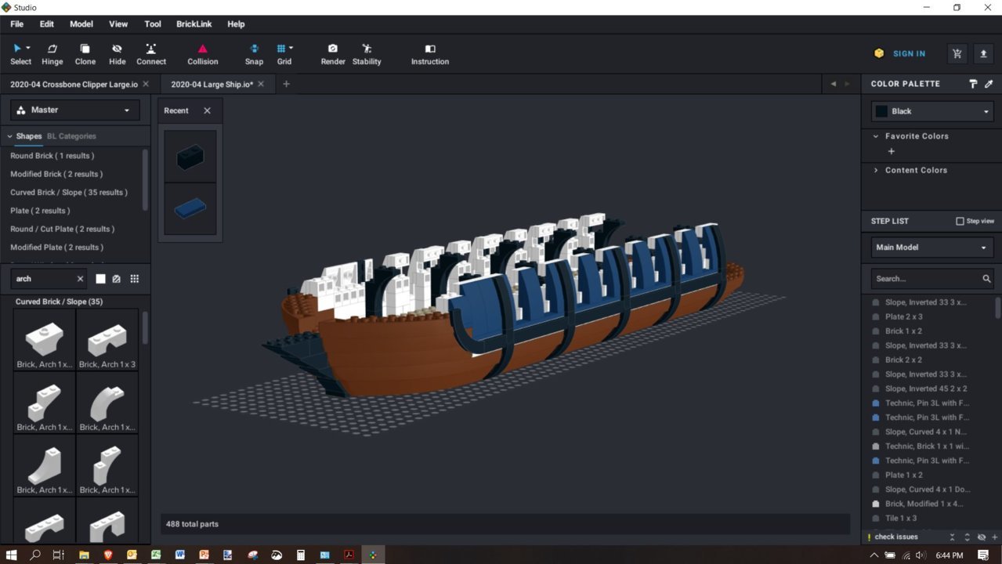
Task: Open the Model menu
Action: coord(81,24)
